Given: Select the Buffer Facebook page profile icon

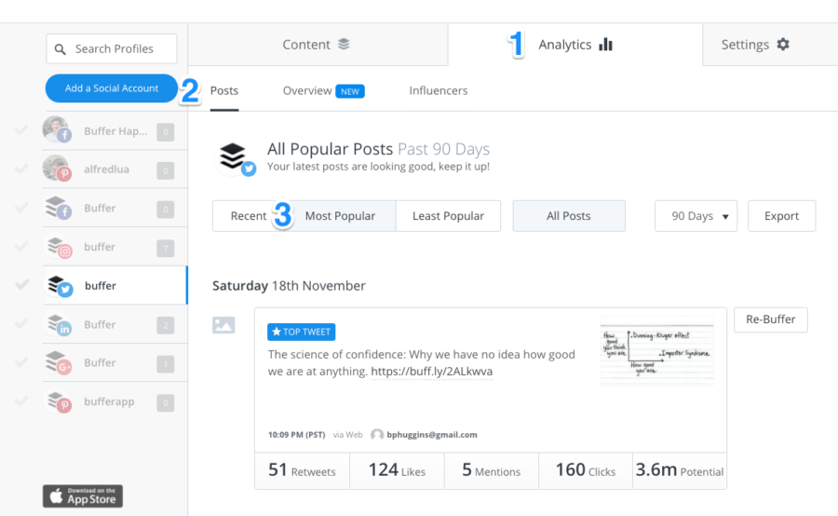Looking at the screenshot, I should tap(58, 208).
